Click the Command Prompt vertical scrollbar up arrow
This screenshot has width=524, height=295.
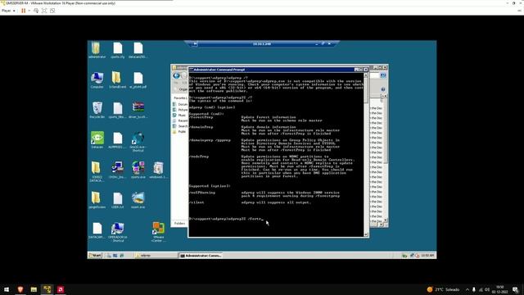(x=366, y=75)
